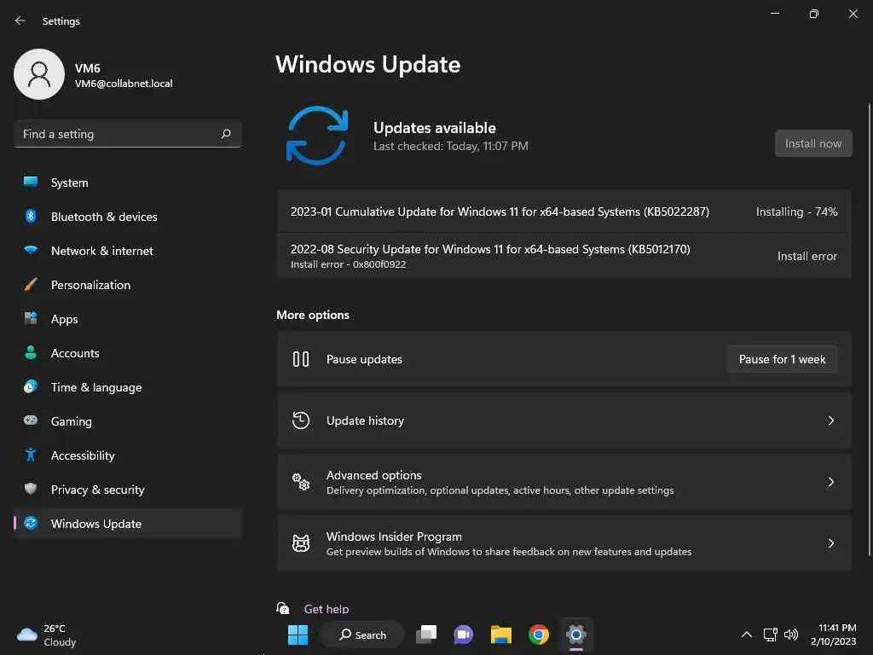Select Bluetooth & devices category
The width and height of the screenshot is (873, 655).
pos(128,217)
